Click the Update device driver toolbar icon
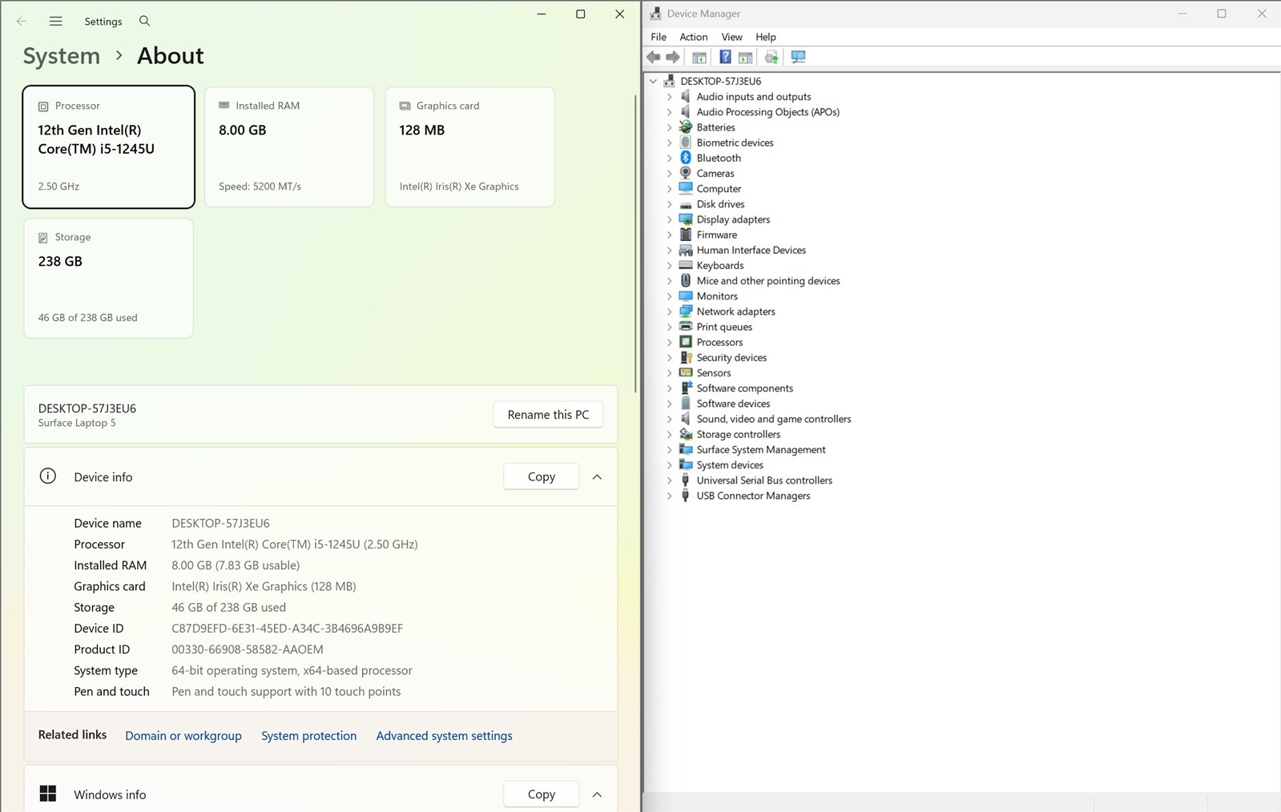This screenshot has height=812, width=1281. point(771,57)
